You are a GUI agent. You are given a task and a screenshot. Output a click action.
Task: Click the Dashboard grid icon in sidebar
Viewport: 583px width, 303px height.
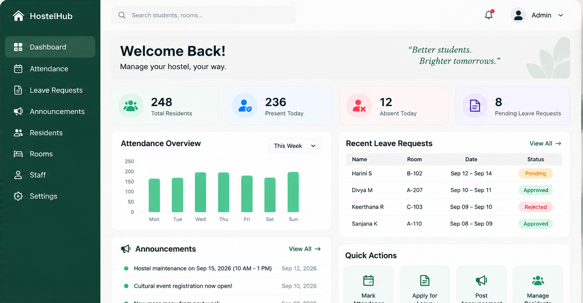[x=18, y=47]
